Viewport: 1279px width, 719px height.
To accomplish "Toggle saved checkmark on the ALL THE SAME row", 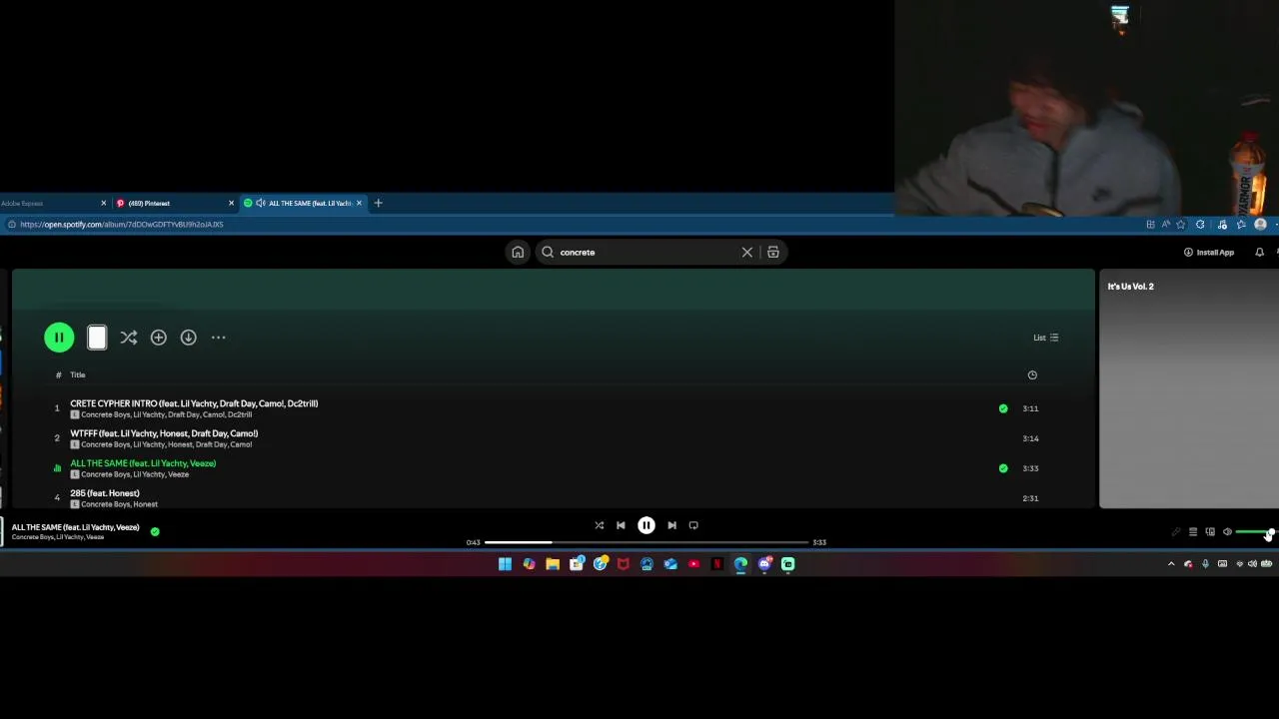I will coord(1003,468).
